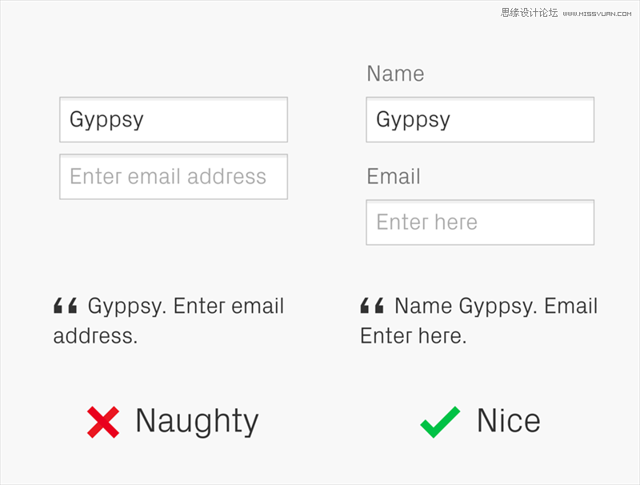Click the Email field label
This screenshot has width=640, height=485.
[394, 176]
